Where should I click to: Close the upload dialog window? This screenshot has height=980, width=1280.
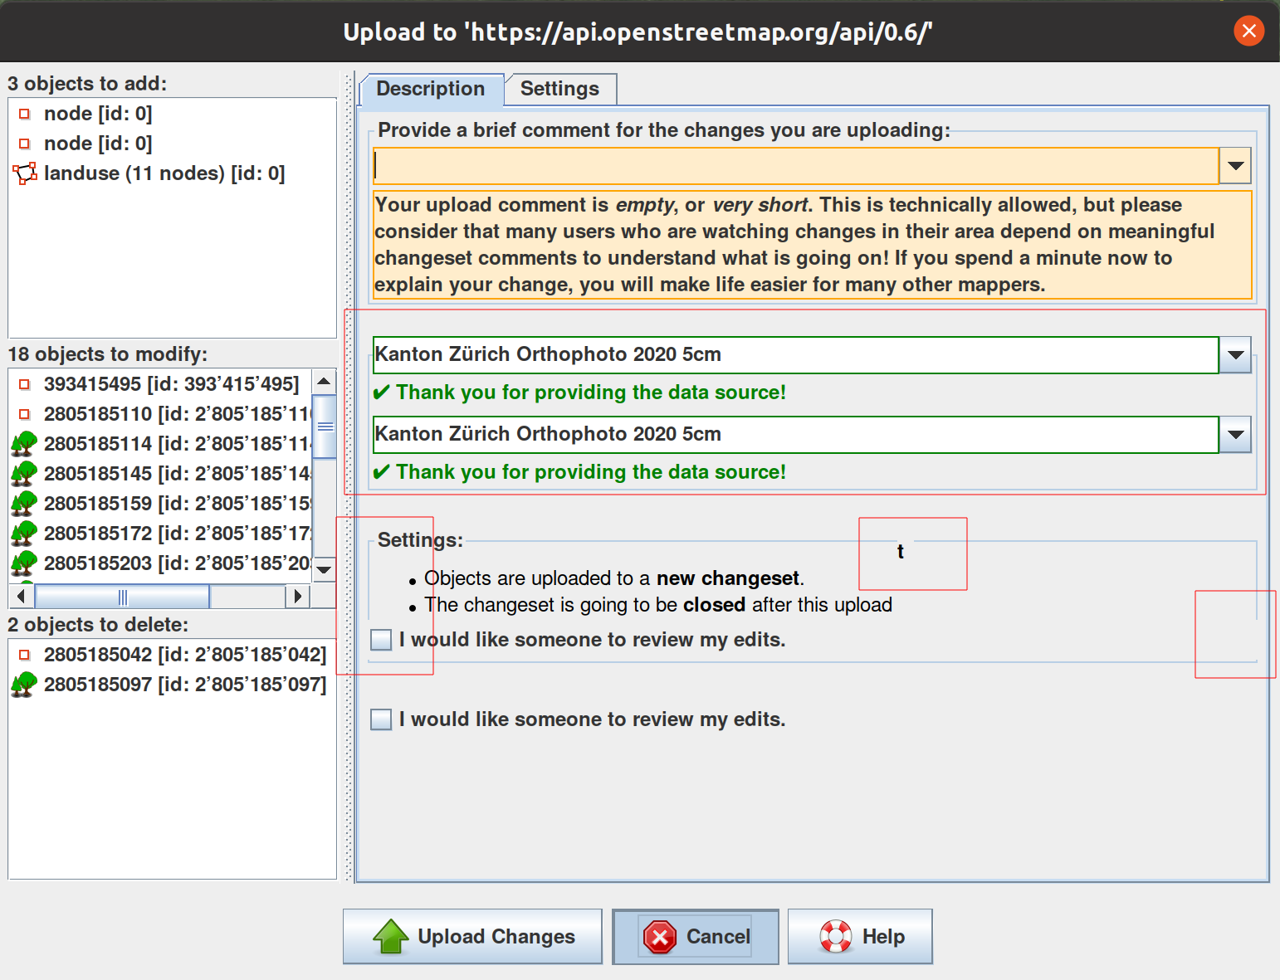[x=1248, y=32]
